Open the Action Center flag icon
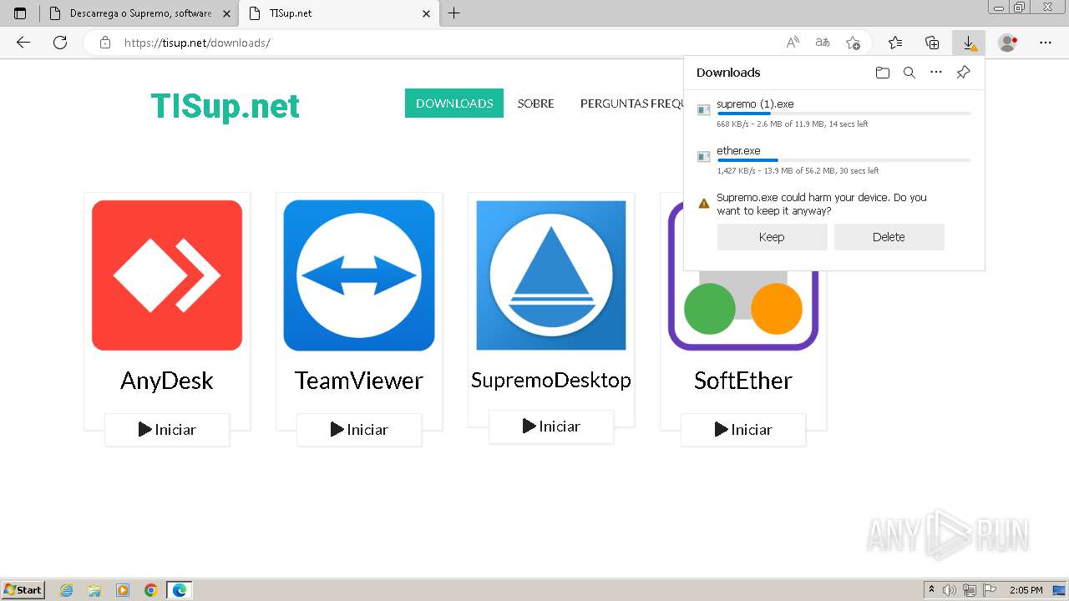This screenshot has height=601, width=1069. click(x=990, y=590)
